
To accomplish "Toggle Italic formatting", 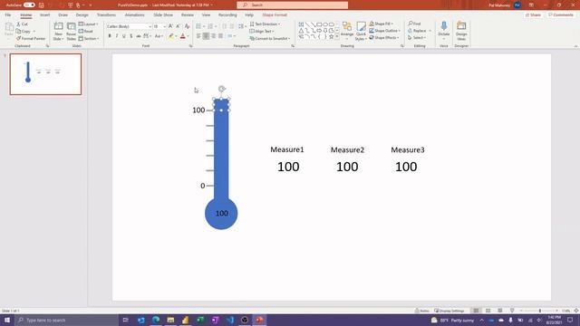I will click(x=117, y=36).
